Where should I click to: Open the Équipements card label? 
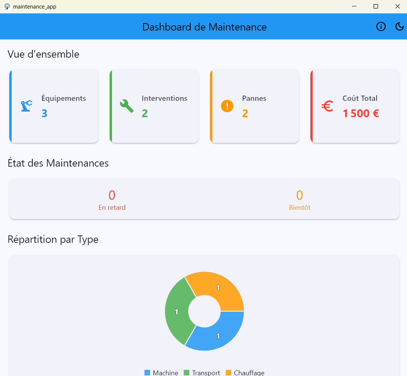(x=64, y=98)
